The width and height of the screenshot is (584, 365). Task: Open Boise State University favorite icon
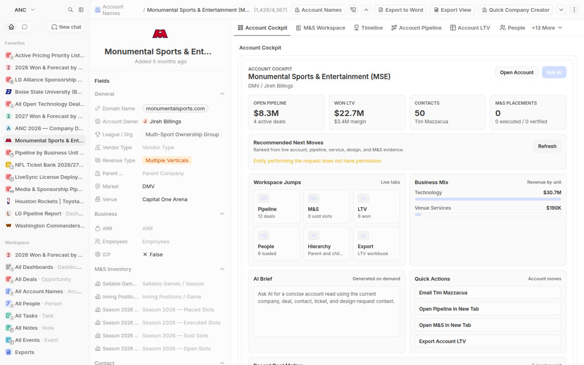pyautogui.click(x=8, y=92)
